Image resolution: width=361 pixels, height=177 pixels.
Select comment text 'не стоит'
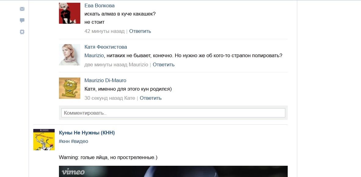tap(94, 22)
